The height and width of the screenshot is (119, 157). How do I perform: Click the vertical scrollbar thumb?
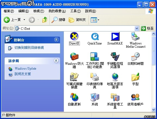[153, 51]
